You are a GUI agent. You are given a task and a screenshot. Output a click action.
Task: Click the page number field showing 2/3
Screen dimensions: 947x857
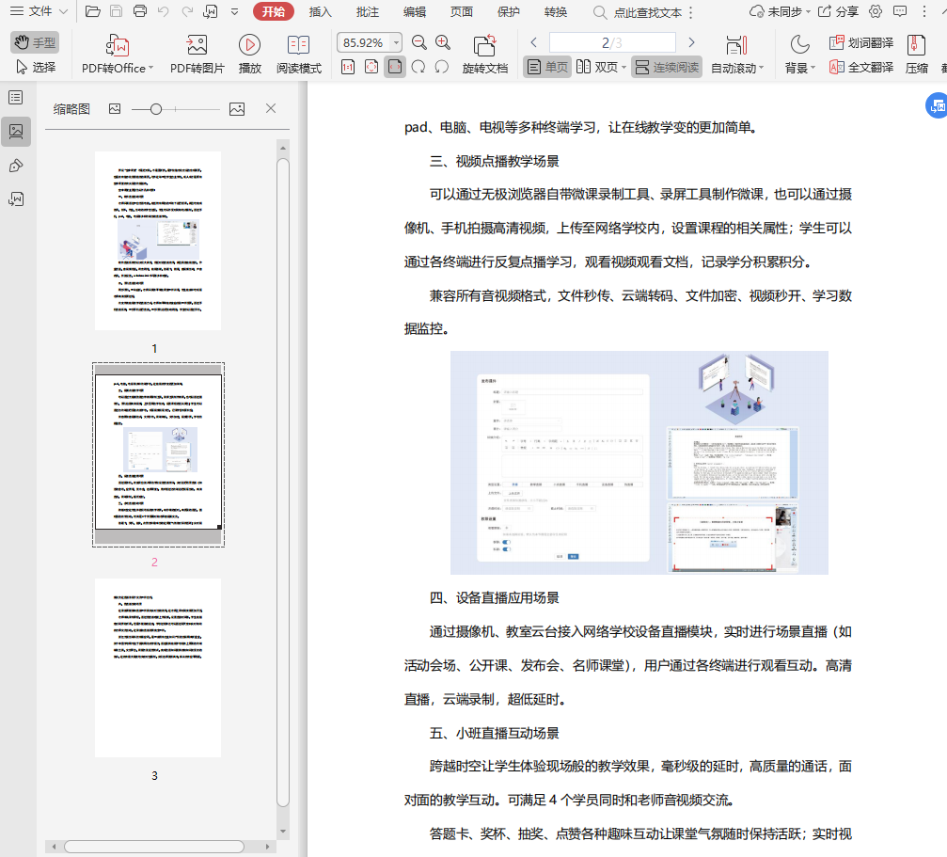click(612, 42)
